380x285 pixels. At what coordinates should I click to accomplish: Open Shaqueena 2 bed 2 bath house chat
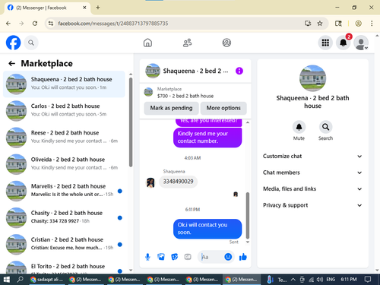pos(64,84)
